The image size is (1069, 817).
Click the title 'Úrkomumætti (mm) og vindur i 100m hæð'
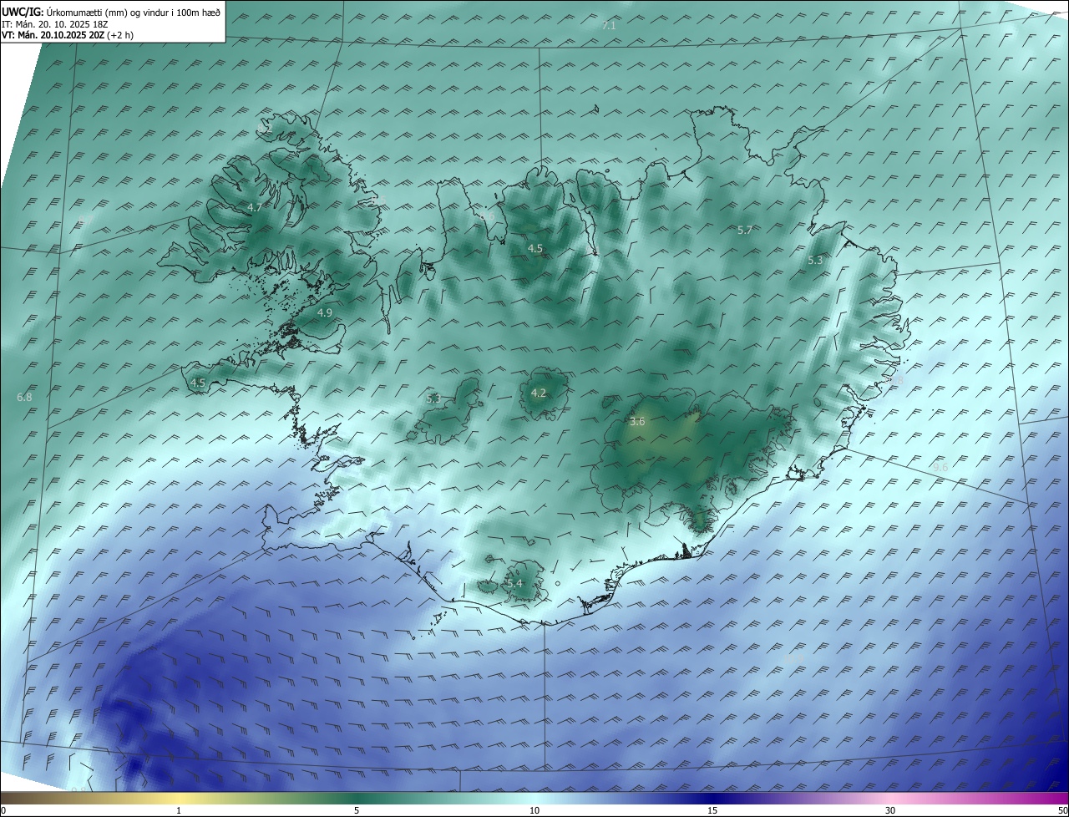pyautogui.click(x=134, y=12)
